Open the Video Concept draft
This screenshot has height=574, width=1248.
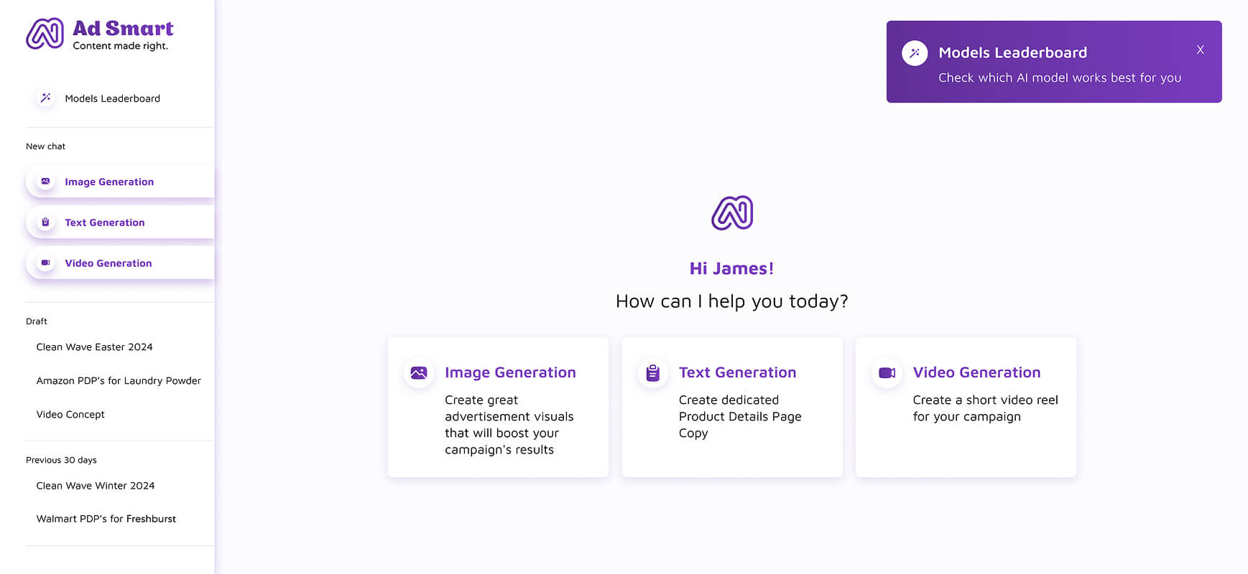(x=70, y=414)
